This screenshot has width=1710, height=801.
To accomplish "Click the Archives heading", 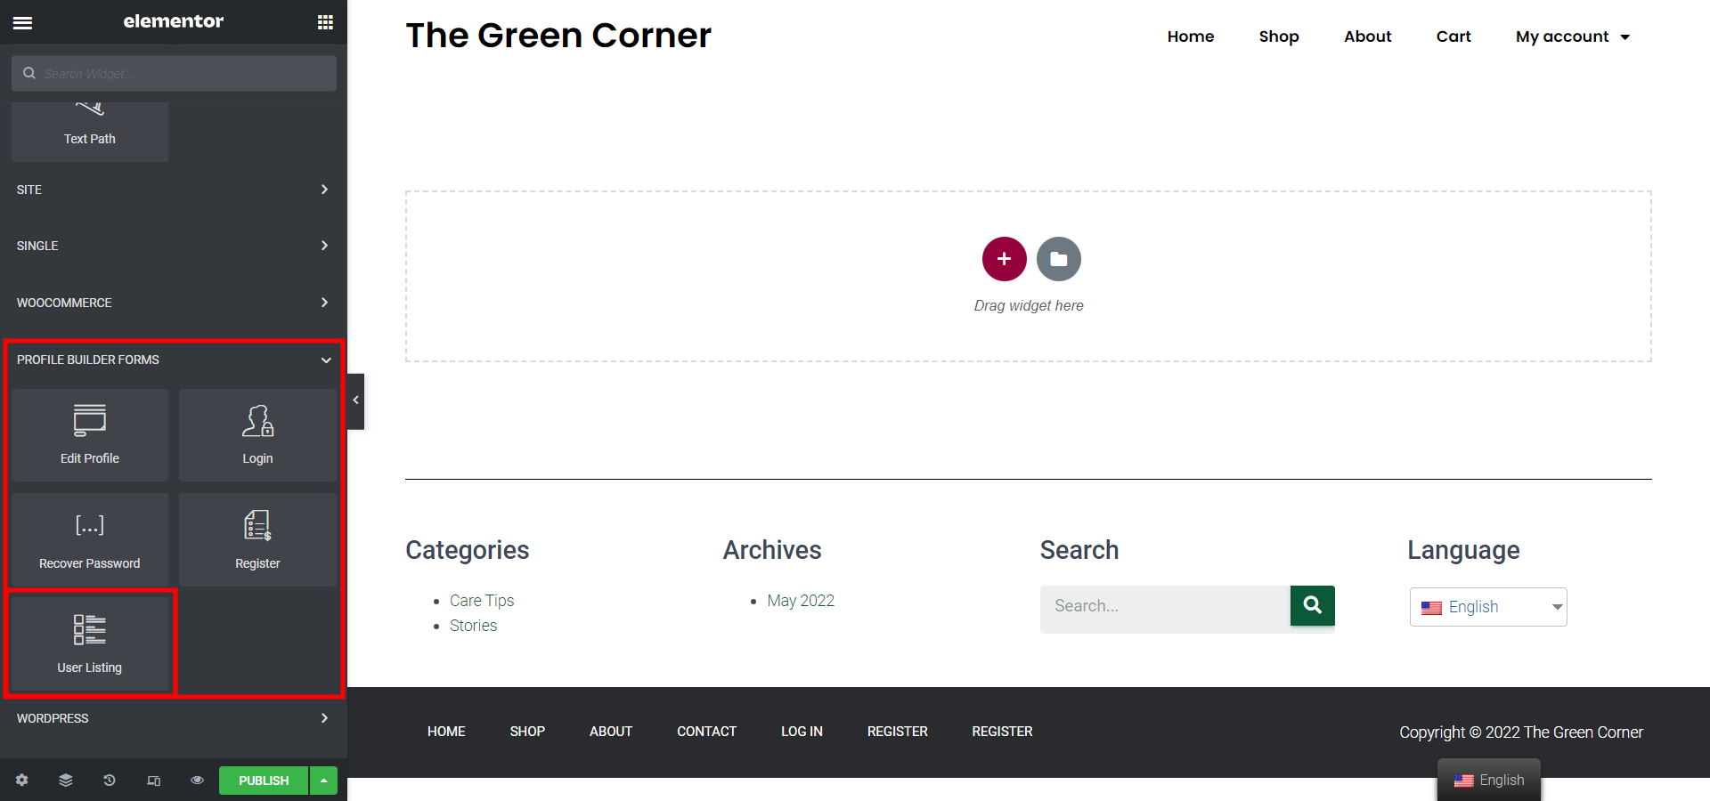I will 772,550.
